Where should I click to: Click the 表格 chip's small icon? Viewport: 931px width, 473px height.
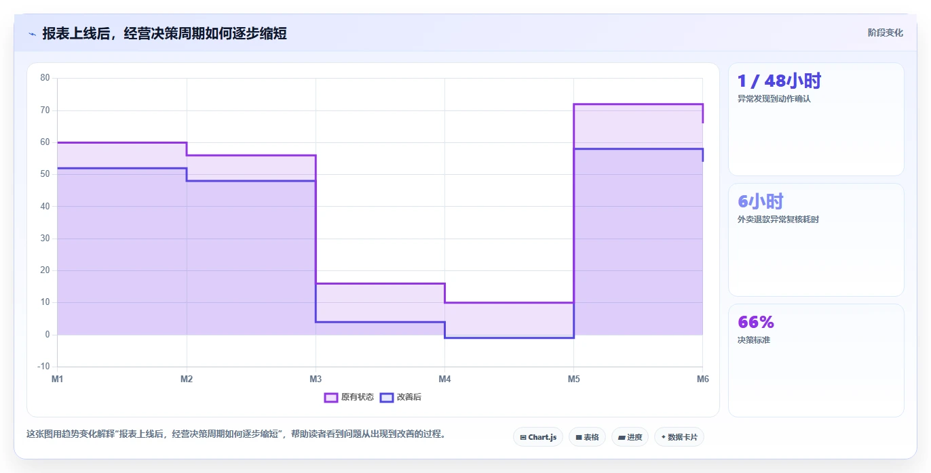coord(579,438)
